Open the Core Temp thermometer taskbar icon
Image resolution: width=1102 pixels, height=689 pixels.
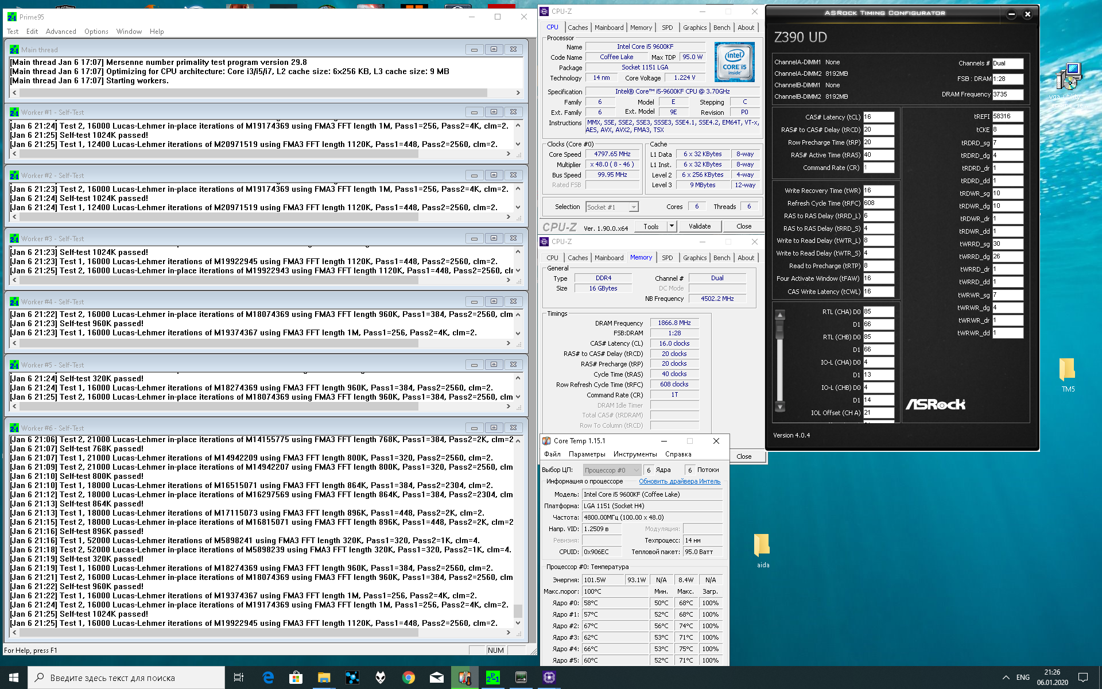pyautogui.click(x=464, y=678)
